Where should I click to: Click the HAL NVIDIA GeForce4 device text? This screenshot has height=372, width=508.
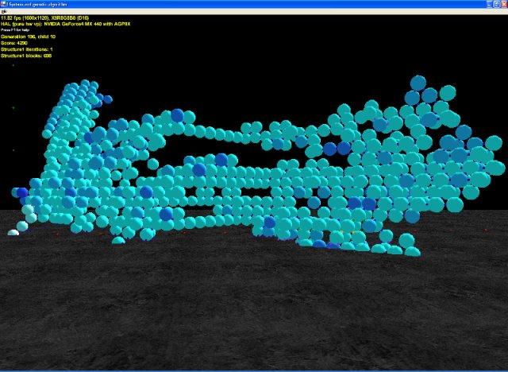tap(63, 24)
